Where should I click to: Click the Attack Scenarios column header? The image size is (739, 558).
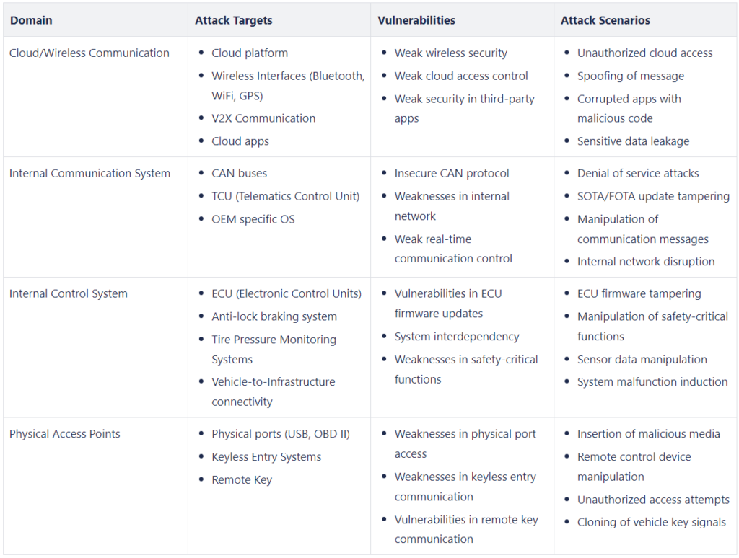click(x=605, y=20)
